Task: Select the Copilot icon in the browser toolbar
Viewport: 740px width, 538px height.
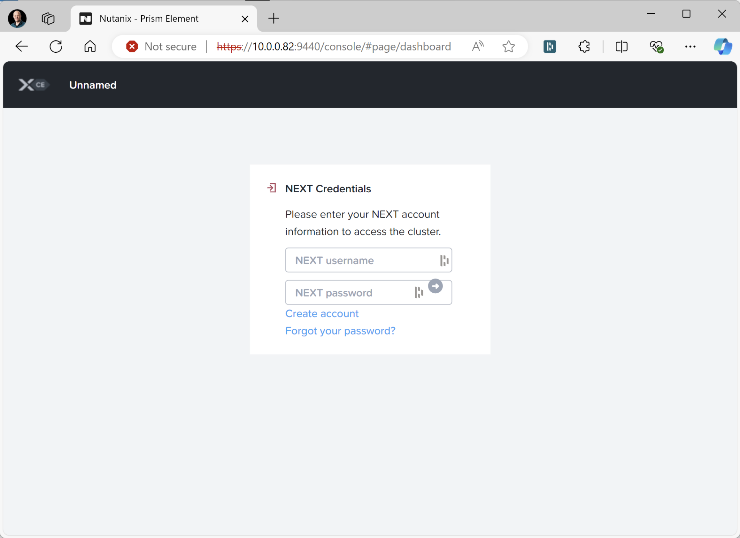Action: click(x=722, y=46)
